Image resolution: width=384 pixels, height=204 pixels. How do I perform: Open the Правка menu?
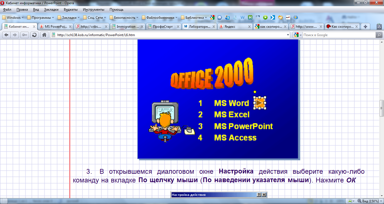click(22, 10)
